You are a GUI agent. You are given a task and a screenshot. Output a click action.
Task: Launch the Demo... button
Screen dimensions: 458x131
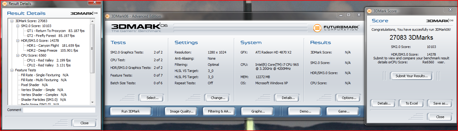click(x=304, y=111)
